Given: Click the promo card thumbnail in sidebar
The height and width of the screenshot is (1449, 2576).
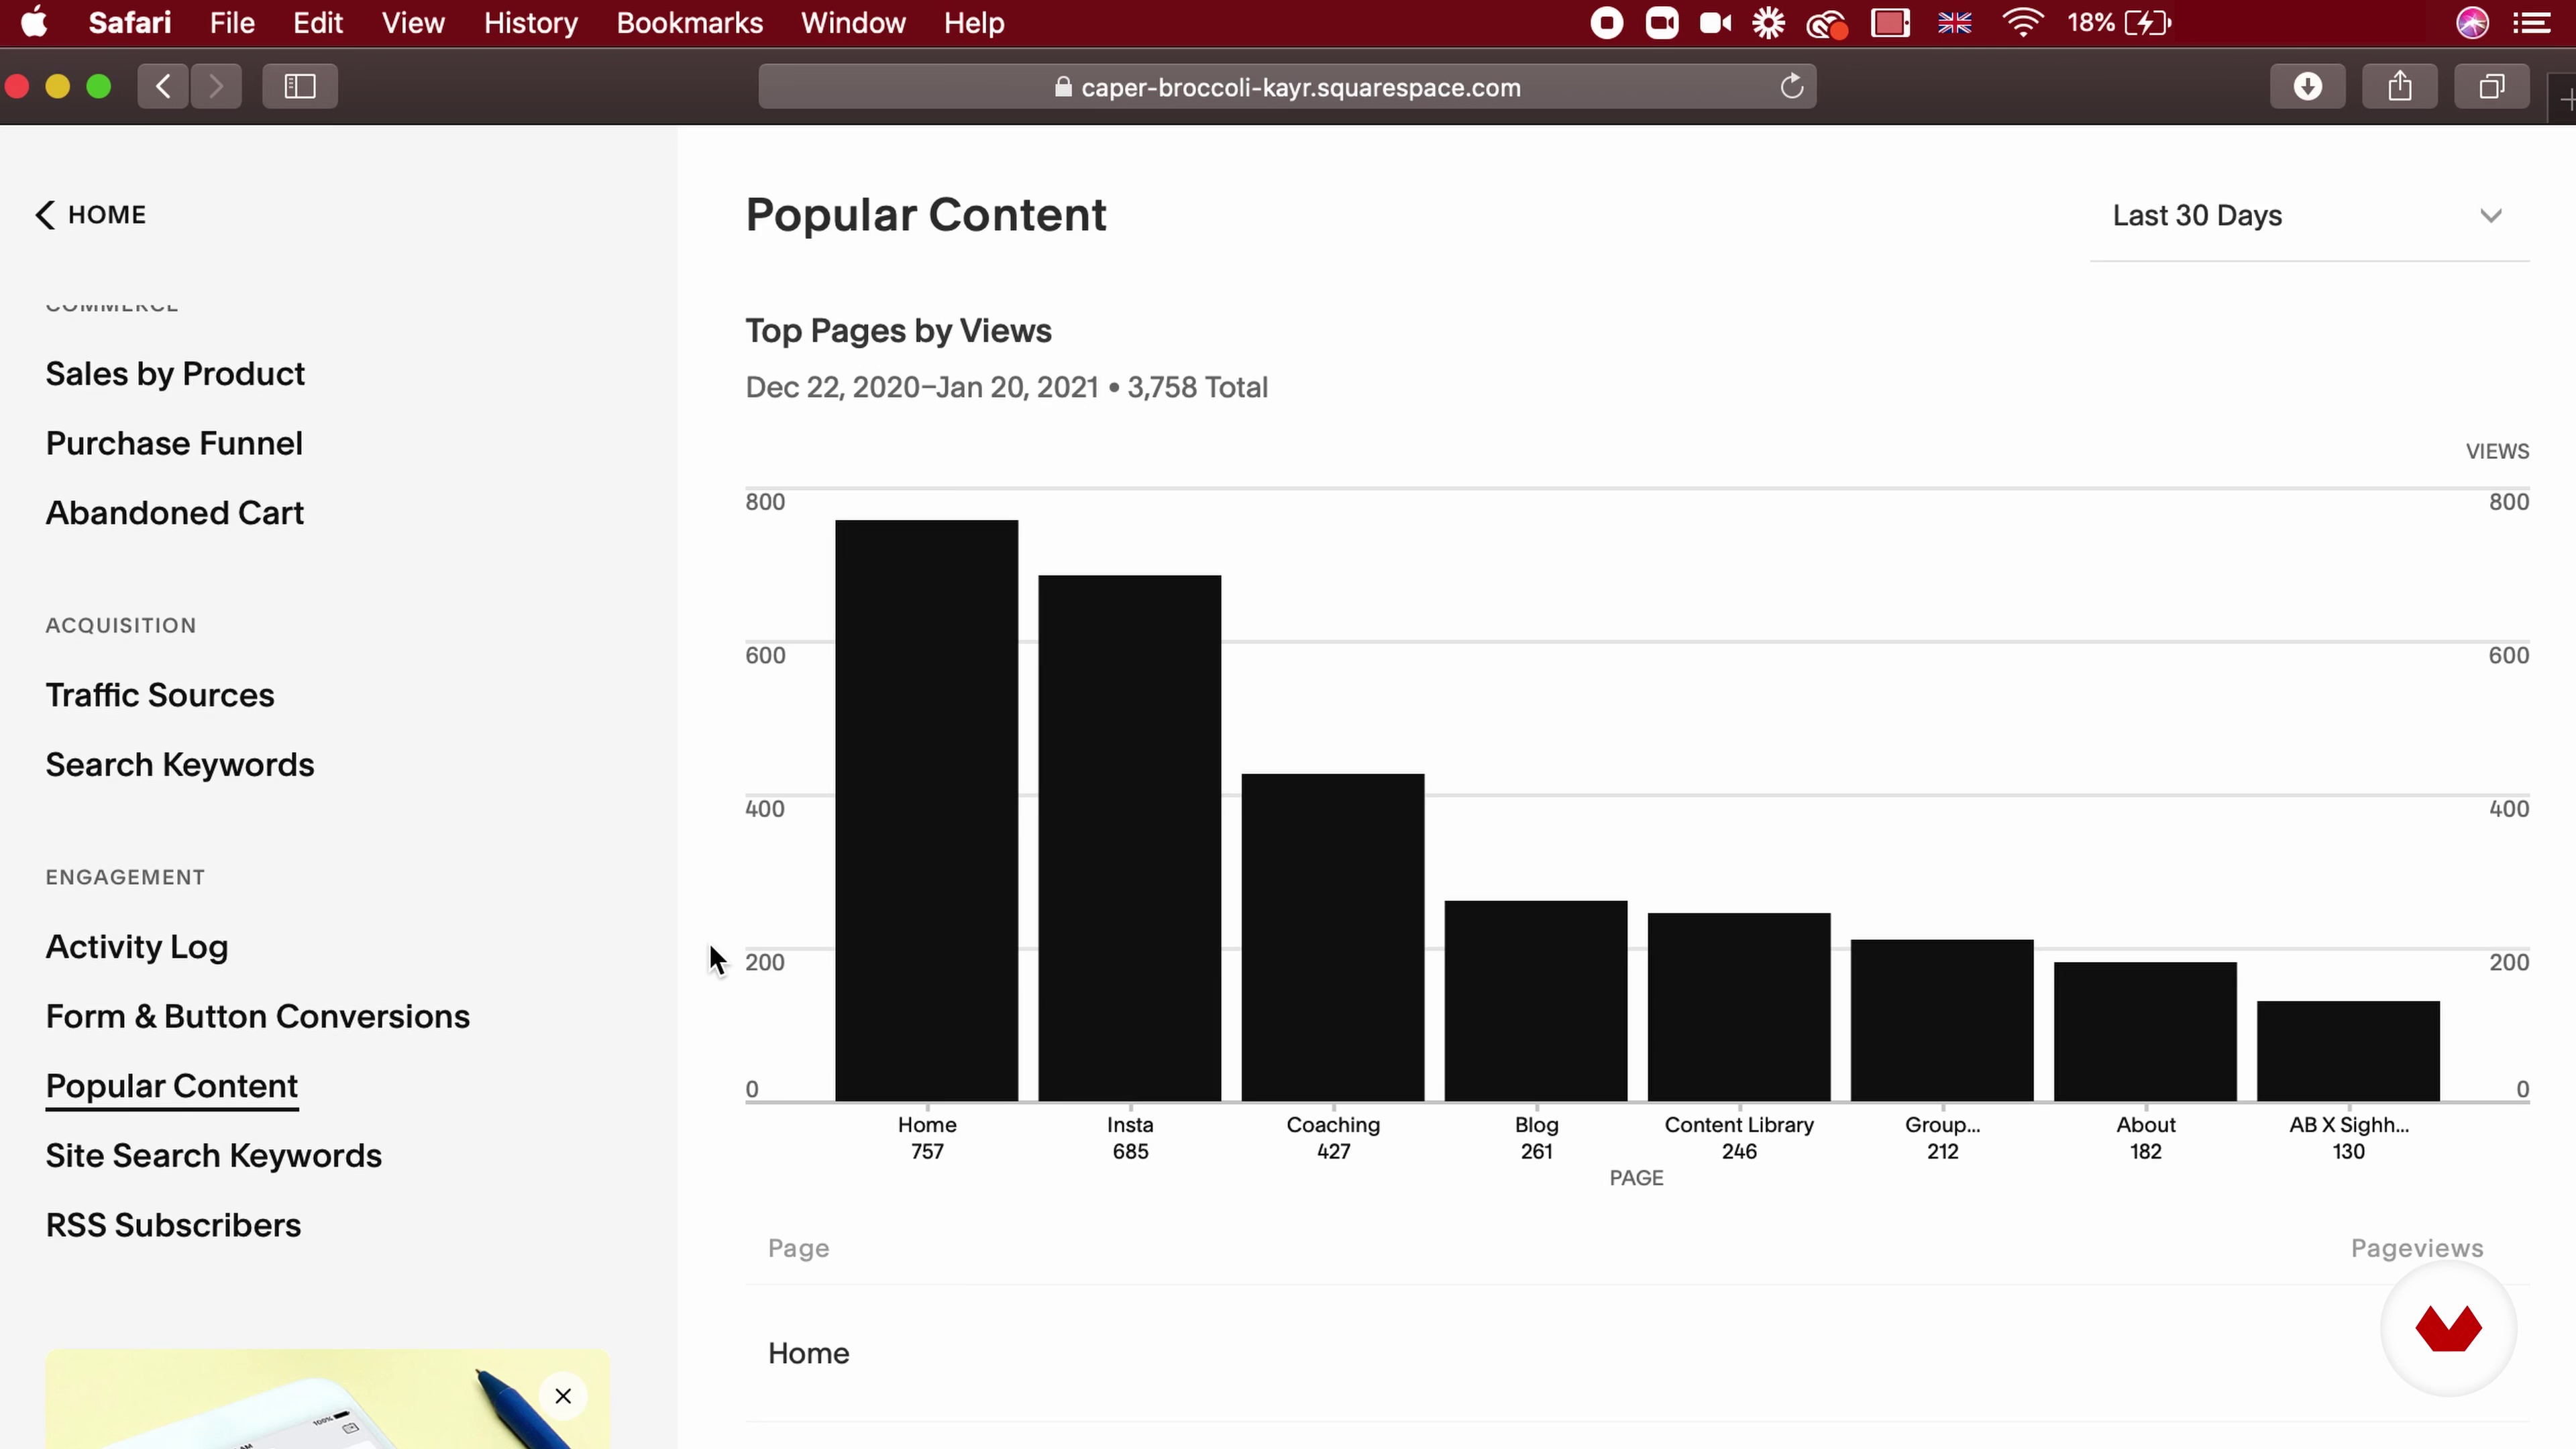Looking at the screenshot, I should coord(328,1399).
